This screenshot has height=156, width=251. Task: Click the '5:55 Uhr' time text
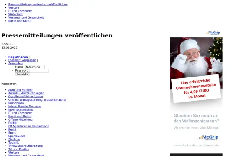tap(8, 44)
